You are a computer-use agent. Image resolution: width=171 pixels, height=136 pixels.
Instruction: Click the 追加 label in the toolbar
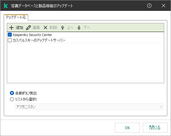coord(19,28)
